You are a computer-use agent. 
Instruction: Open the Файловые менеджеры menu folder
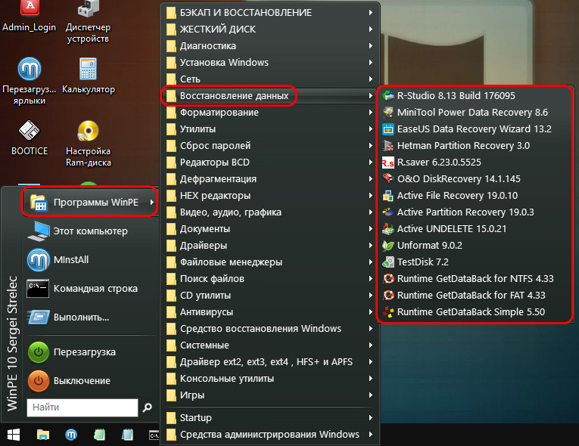pos(270,262)
